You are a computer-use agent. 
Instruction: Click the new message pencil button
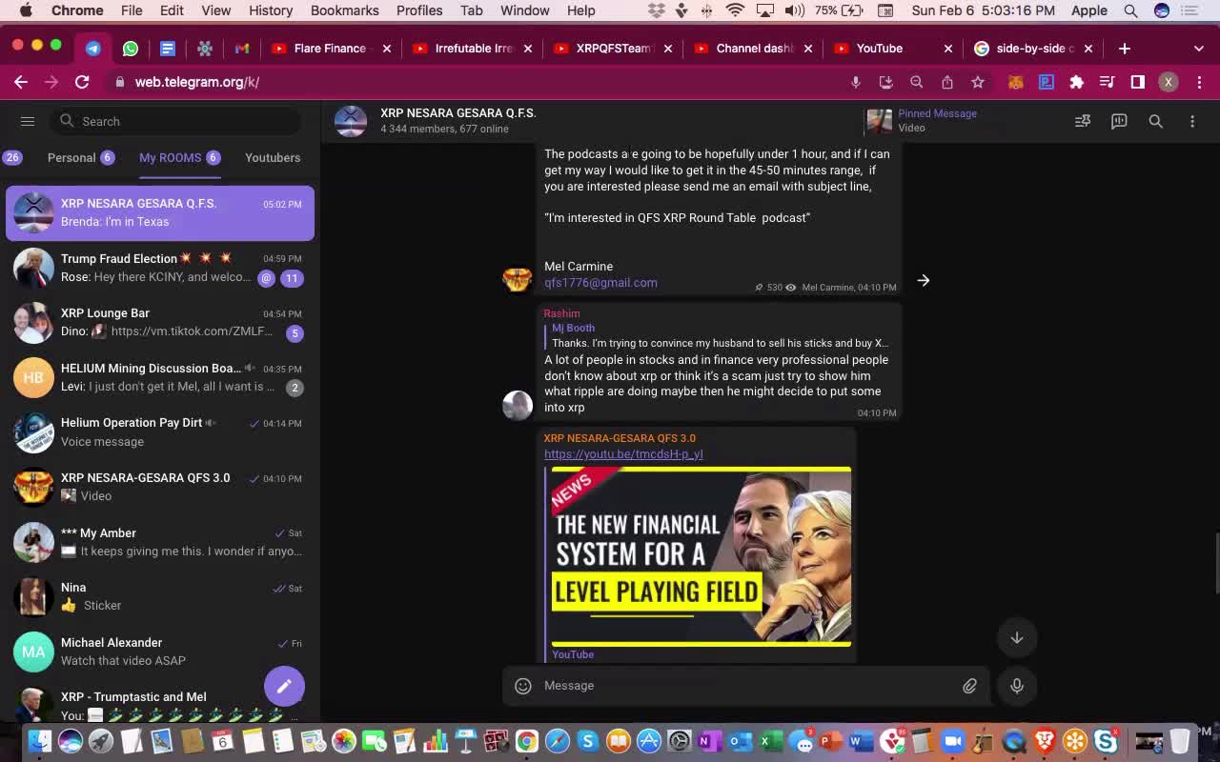284,686
